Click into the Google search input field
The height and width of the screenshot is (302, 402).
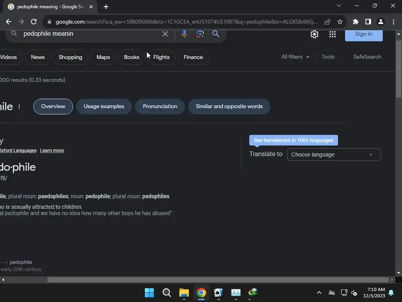pyautogui.click(x=90, y=34)
